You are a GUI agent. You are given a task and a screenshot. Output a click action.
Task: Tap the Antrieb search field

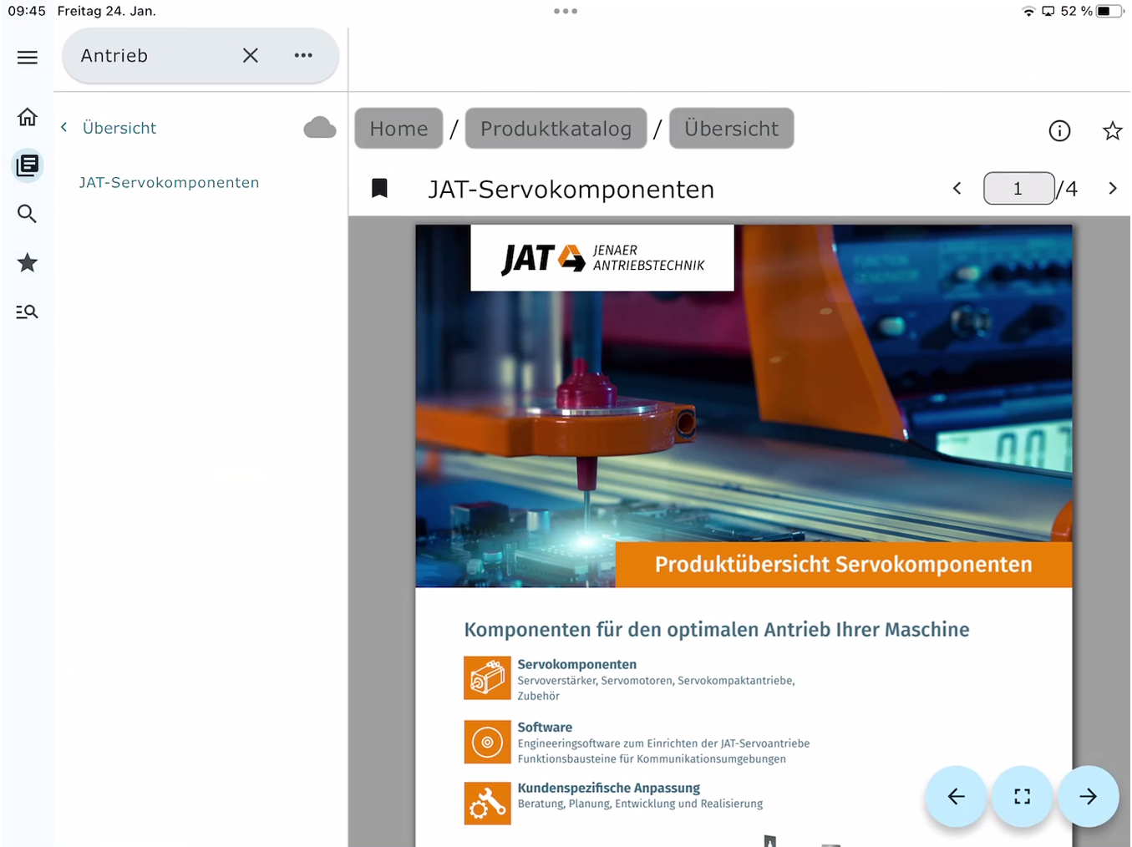click(x=201, y=56)
